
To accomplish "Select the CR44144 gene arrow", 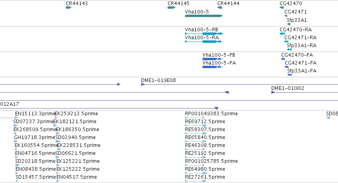I will [220, 8].
